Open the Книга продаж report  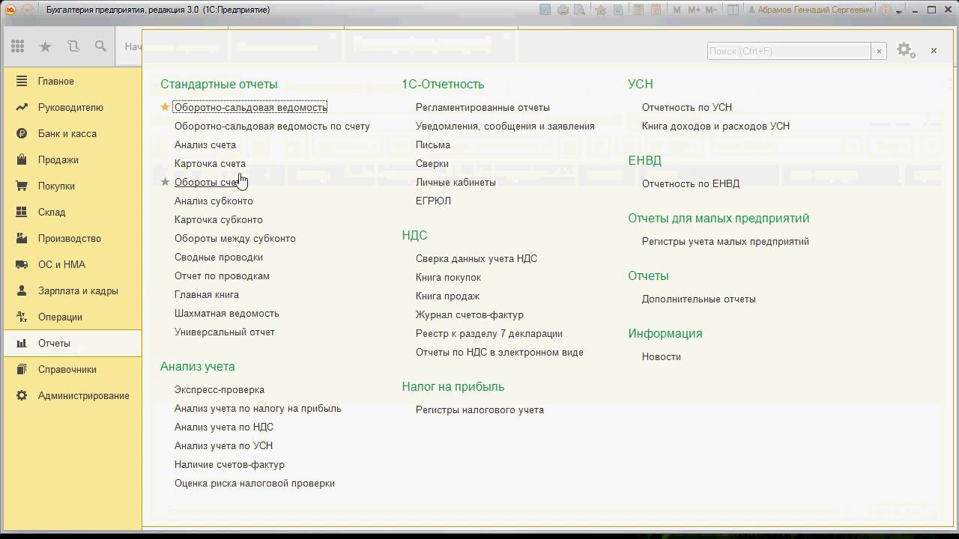click(x=447, y=296)
